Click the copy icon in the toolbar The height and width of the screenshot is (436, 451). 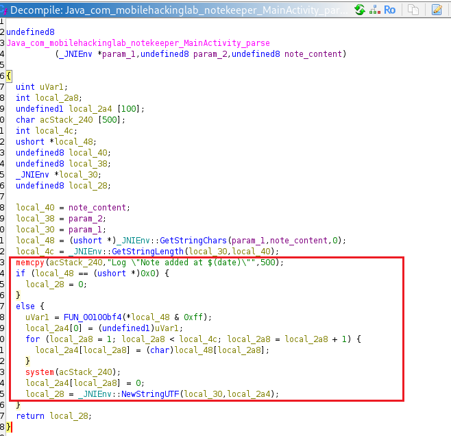coord(413,10)
